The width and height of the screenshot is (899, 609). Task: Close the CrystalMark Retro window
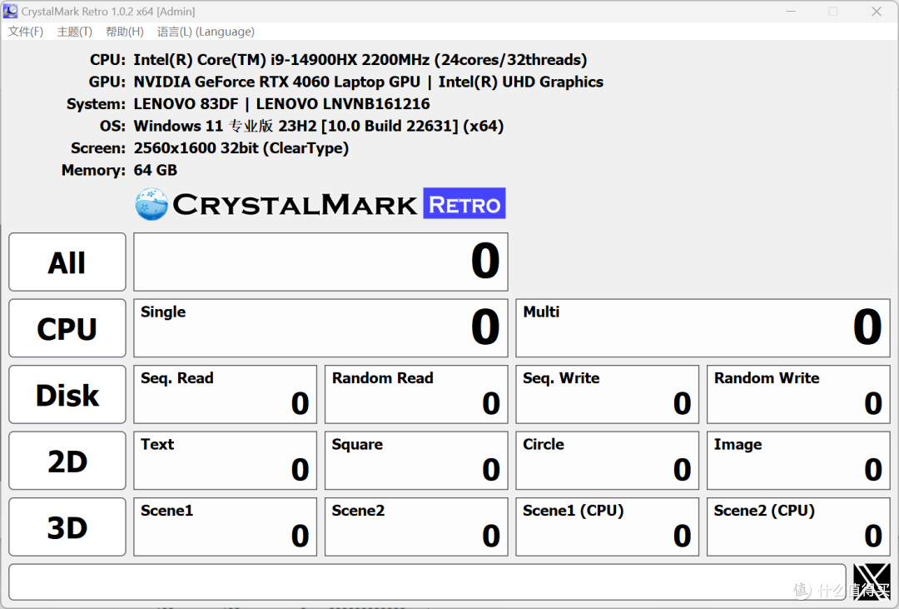pos(876,12)
